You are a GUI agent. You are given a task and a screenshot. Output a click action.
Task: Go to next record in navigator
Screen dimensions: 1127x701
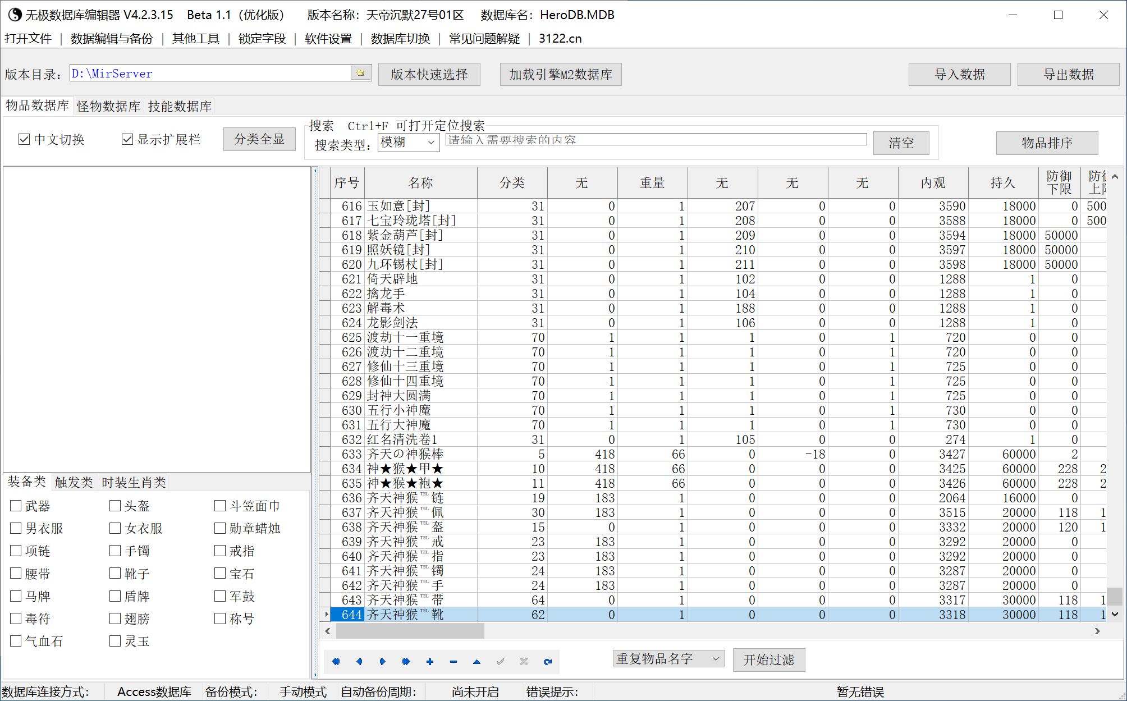[x=383, y=661]
